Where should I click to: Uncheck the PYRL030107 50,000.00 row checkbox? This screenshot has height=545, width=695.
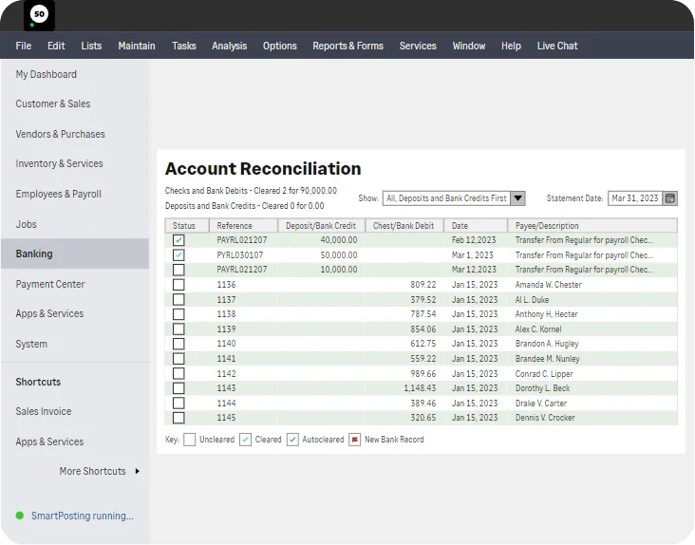(x=178, y=255)
